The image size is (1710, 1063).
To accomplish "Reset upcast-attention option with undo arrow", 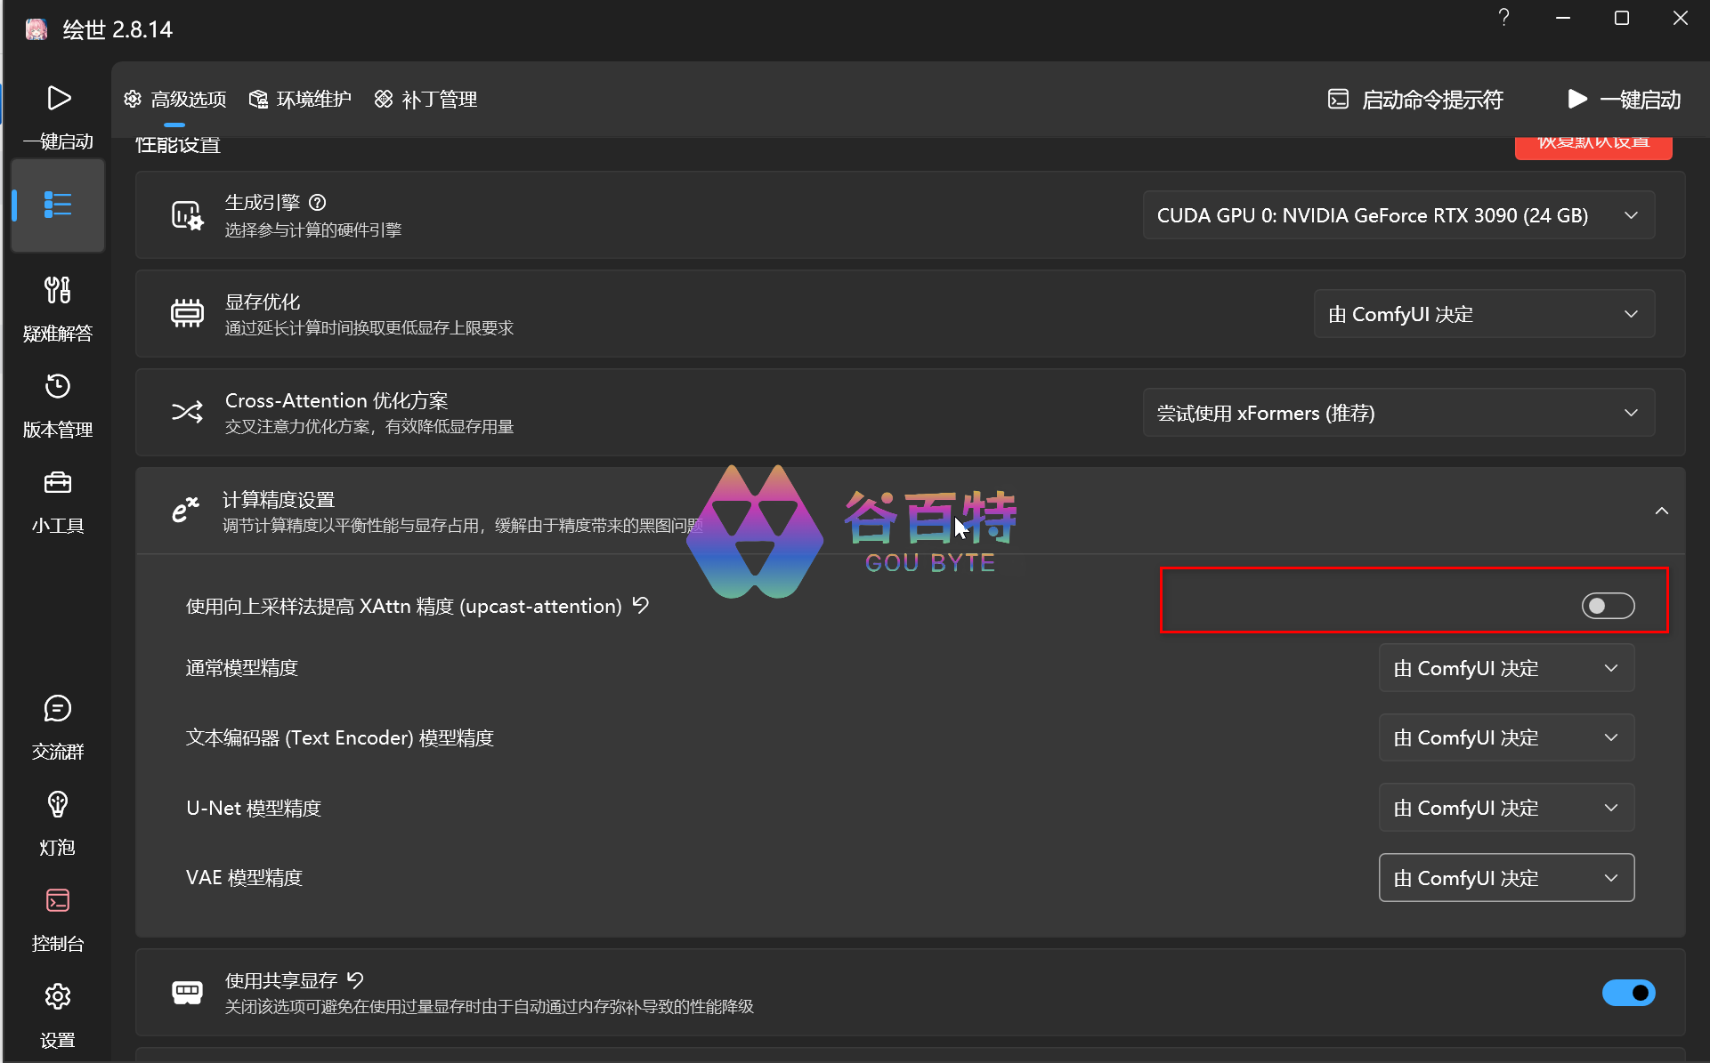I will [x=641, y=606].
